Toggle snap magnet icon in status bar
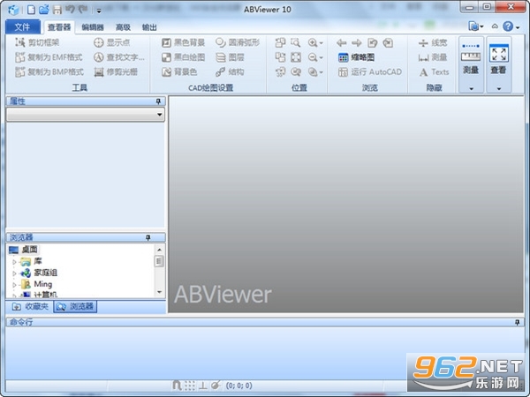 click(x=177, y=386)
